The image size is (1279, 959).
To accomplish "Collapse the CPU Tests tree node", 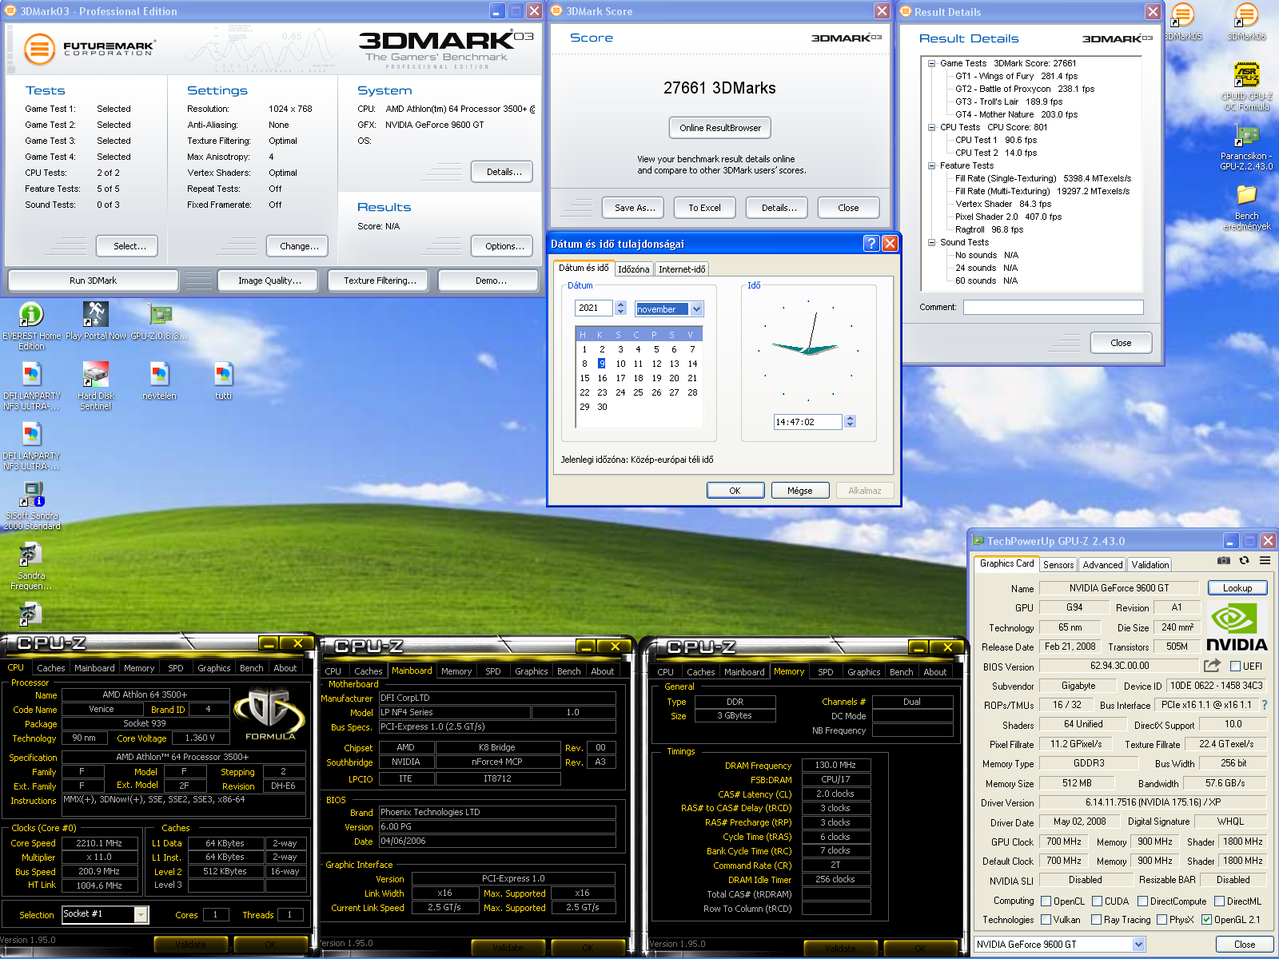I will tap(931, 127).
